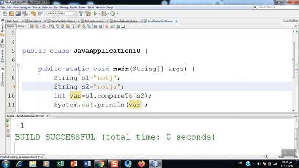Click the Start Macro Recording red circle icon

click(107, 26)
